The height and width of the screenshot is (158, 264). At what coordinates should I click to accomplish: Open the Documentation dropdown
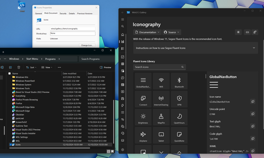coord(147,32)
